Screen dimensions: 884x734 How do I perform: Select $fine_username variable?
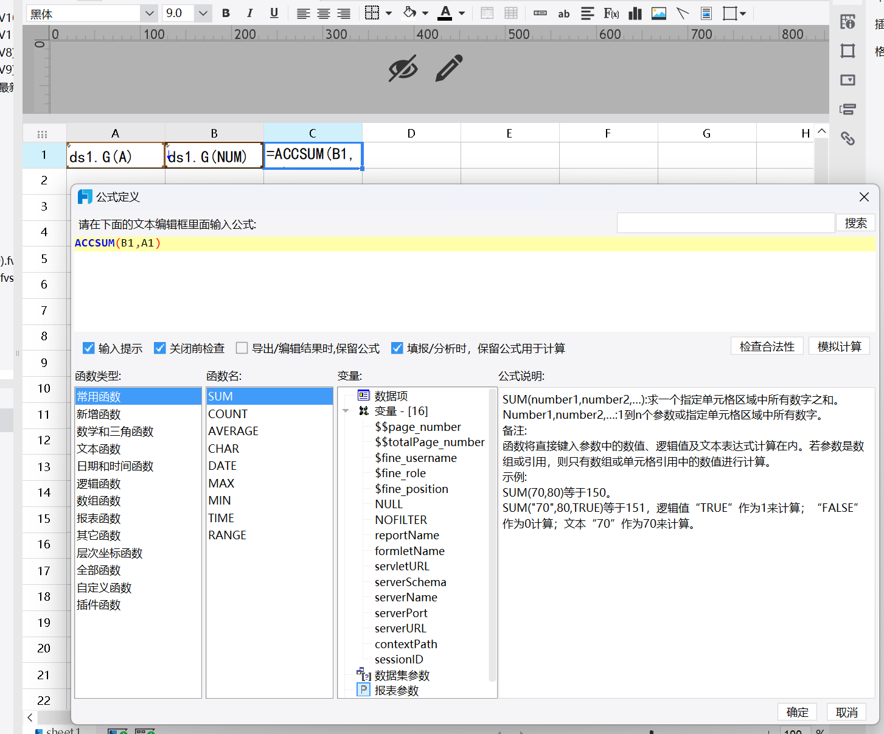[x=416, y=458]
